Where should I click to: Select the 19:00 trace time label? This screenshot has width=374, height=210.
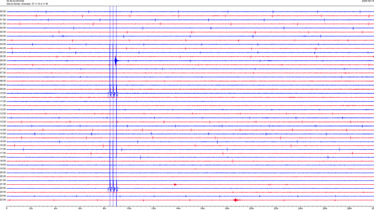(x=3, y=165)
